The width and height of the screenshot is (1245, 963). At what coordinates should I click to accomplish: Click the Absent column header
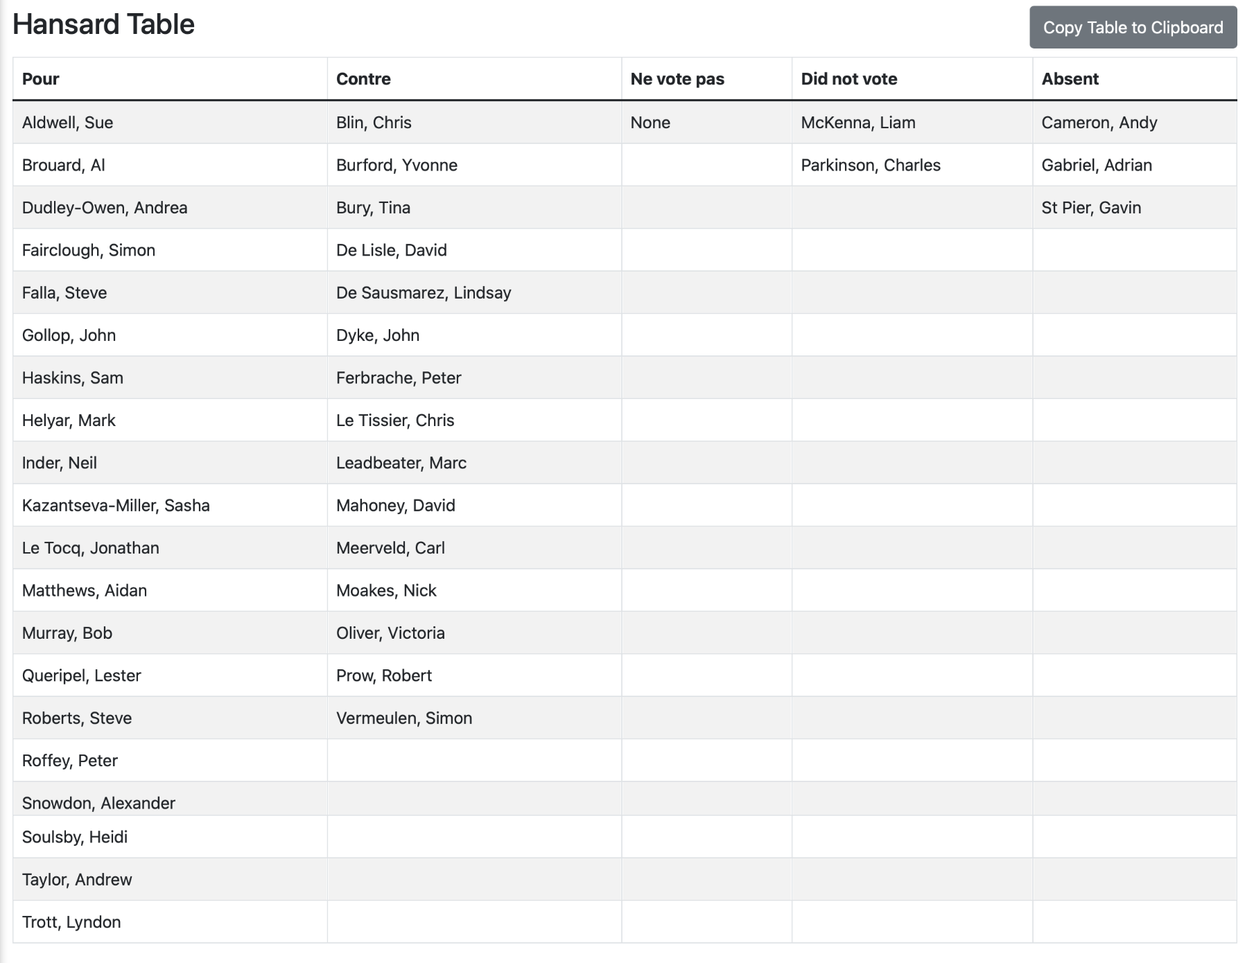(x=1135, y=79)
